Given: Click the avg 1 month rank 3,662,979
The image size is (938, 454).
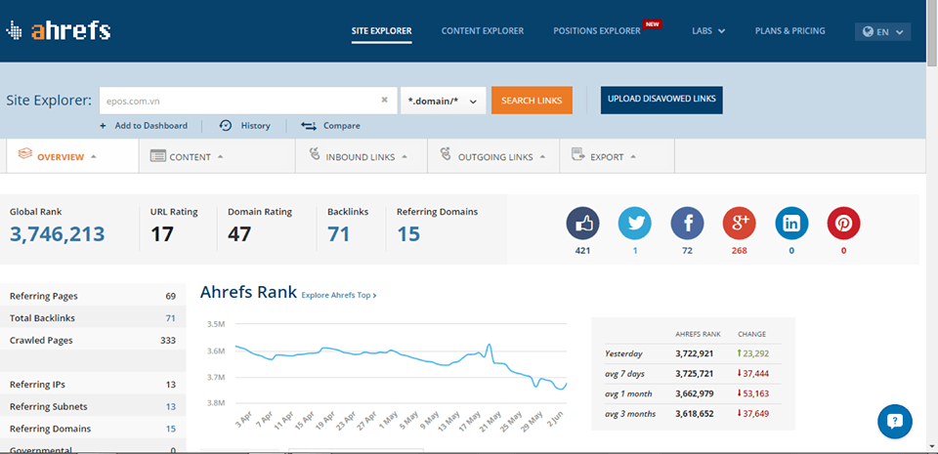Looking at the screenshot, I should pos(694,393).
